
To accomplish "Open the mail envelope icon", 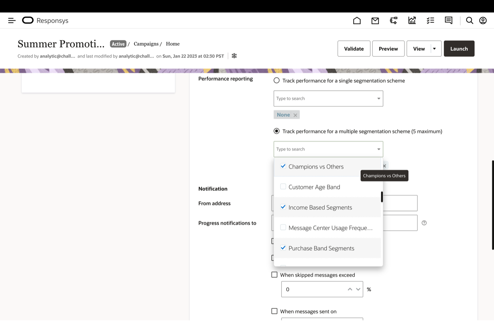I will [375, 21].
